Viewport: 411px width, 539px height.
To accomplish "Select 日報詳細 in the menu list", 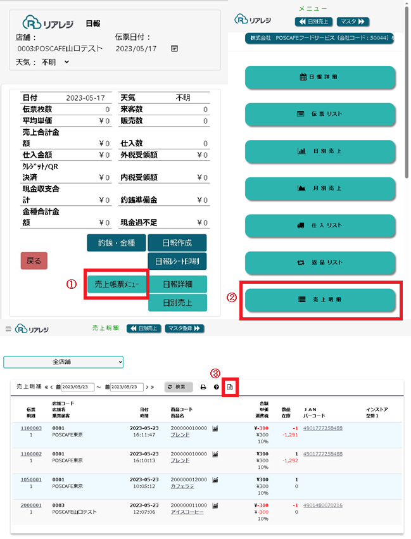I will (x=320, y=77).
